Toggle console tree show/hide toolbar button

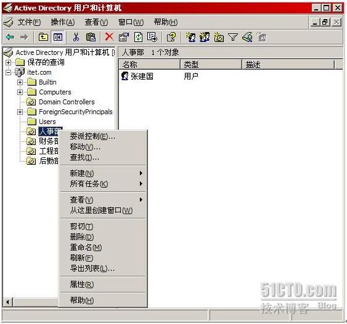[x=58, y=37]
